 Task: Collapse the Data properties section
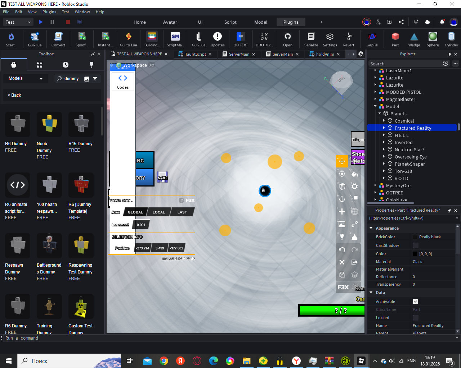coord(371,293)
